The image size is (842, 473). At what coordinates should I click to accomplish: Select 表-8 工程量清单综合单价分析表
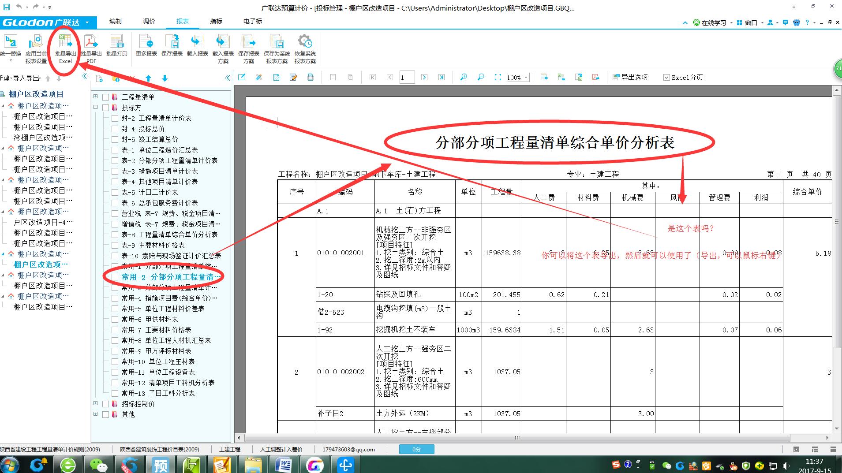pos(169,235)
